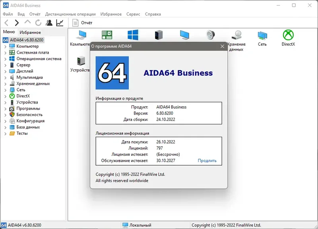Select Безопасность in the tree
The image size is (318, 229).
point(29,114)
